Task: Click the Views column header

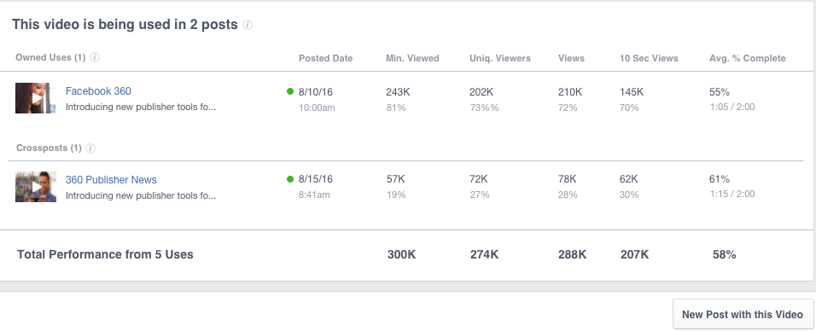Action: click(571, 58)
